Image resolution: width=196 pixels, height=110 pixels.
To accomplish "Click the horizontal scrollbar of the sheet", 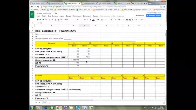I will click(64, 100).
